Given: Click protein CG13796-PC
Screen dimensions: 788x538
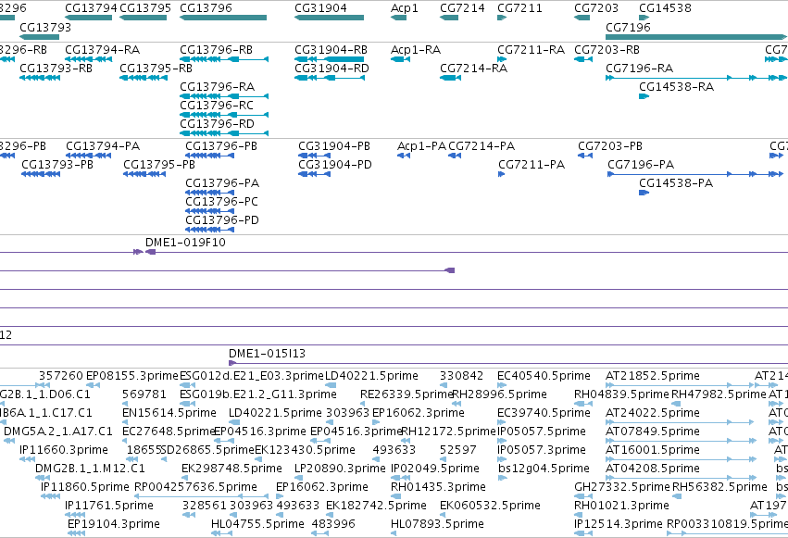Looking at the screenshot, I should click(221, 202).
